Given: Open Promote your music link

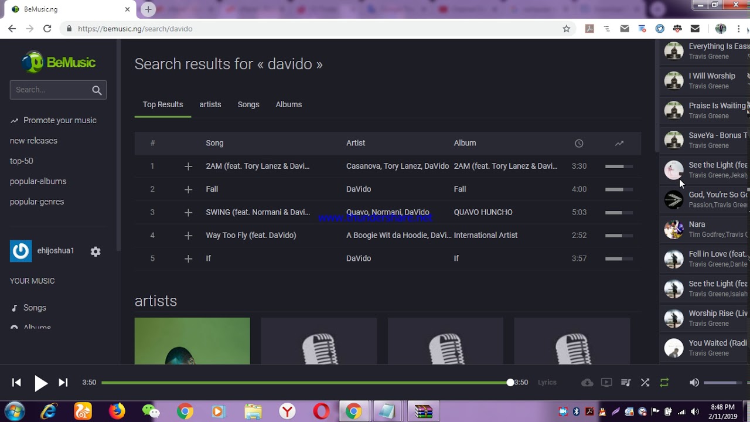Looking at the screenshot, I should click(53, 120).
